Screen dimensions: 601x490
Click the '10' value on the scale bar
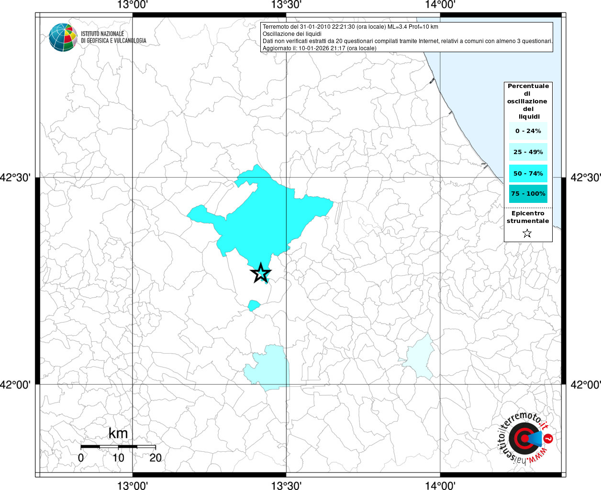point(118,458)
